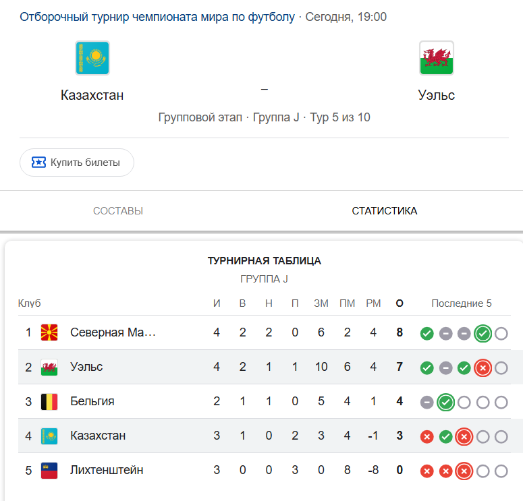This screenshot has height=501, width=523.
Task: Click the Kazakhstan flag in match header
Action: [92, 58]
